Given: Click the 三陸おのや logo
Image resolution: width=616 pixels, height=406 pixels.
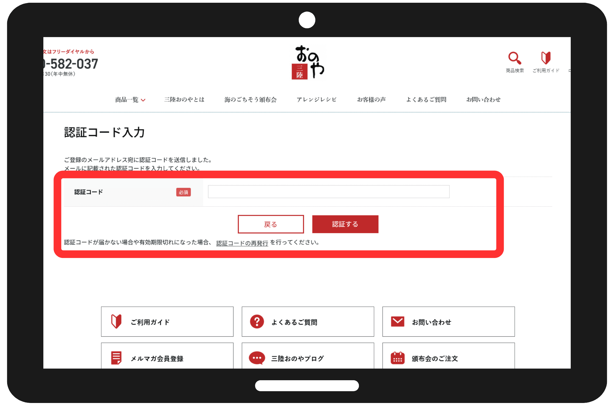Looking at the screenshot, I should tap(308, 62).
